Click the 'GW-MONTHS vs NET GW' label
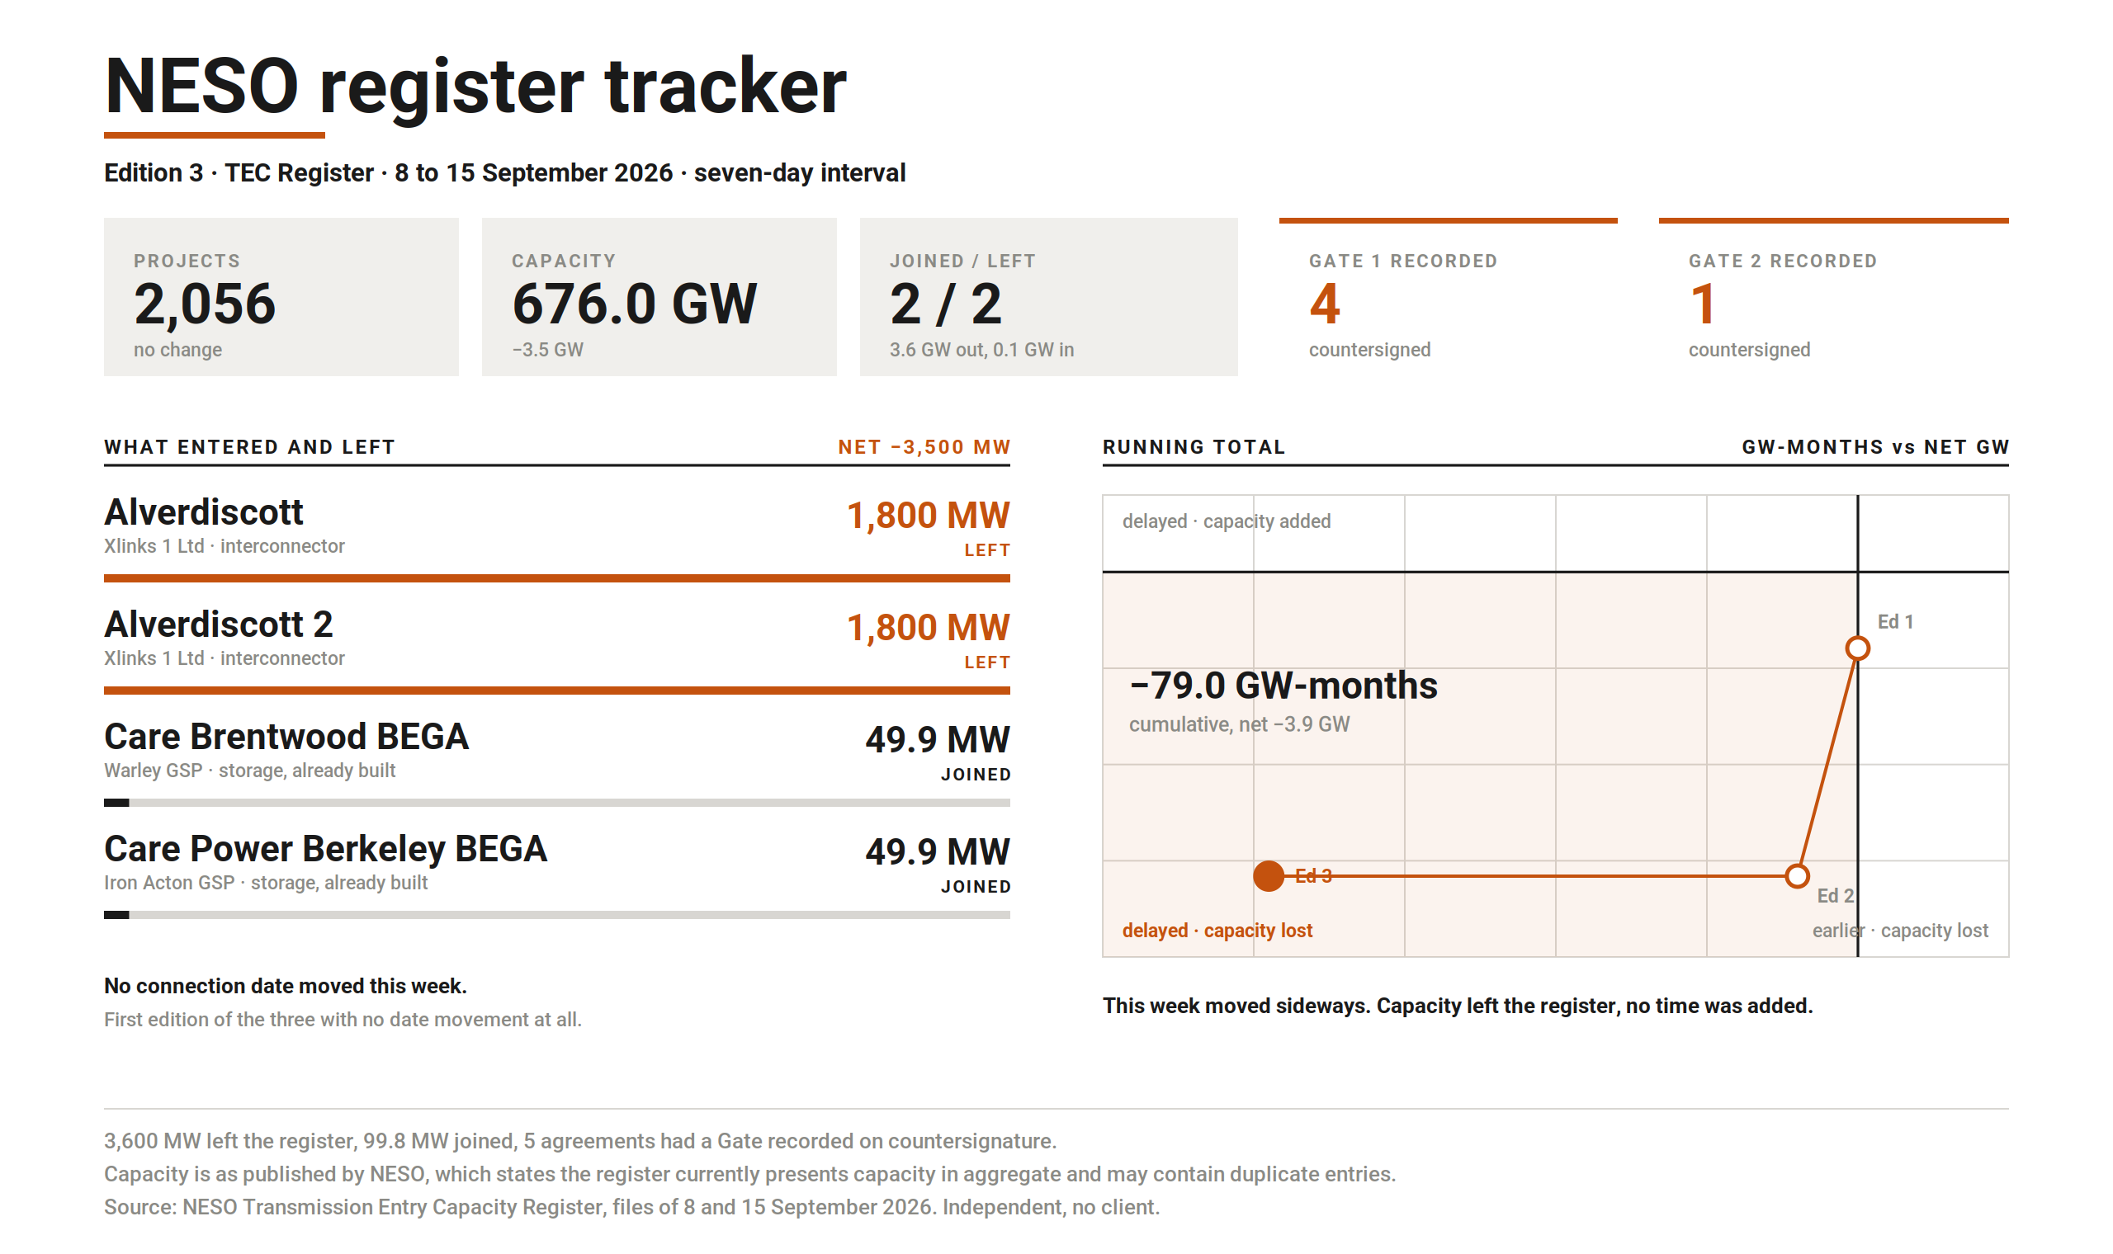The image size is (2113, 1254). point(1875,447)
